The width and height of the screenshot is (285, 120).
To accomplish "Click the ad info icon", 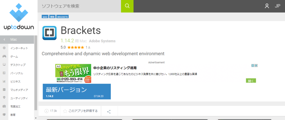I will point(253,66).
